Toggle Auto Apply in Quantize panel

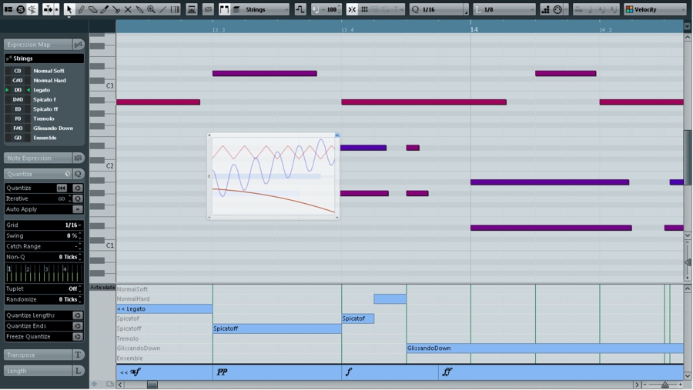[78, 209]
